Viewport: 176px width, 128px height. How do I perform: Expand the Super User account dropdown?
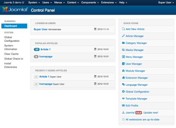click(166, 2)
